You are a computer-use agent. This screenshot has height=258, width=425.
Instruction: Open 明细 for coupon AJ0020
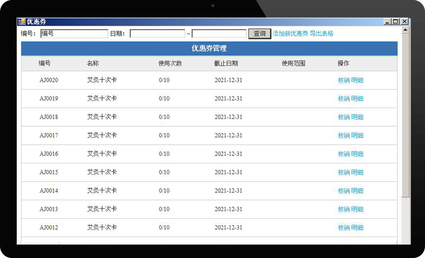357,80
